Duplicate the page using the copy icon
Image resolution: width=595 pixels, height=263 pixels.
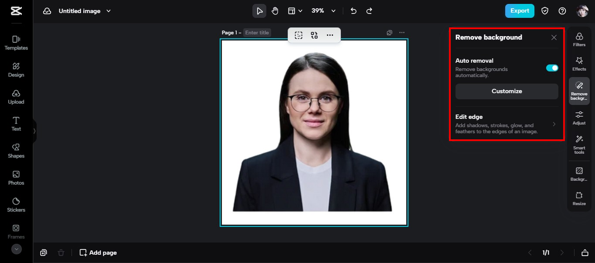tap(390, 33)
